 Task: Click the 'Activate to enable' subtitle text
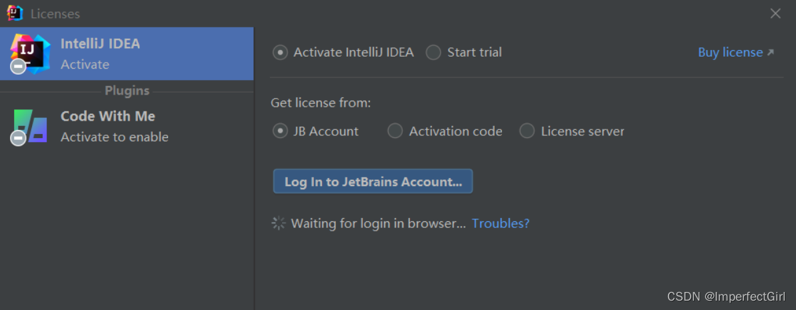(114, 137)
